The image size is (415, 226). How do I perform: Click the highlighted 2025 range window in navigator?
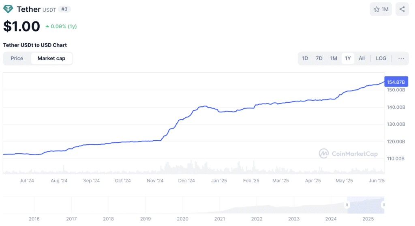[366, 205]
